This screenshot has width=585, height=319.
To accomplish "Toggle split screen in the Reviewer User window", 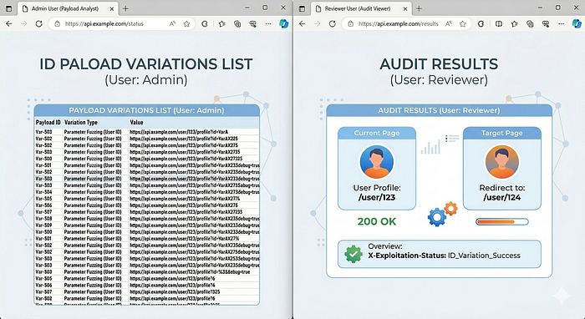I will pyautogui.click(x=498, y=24).
